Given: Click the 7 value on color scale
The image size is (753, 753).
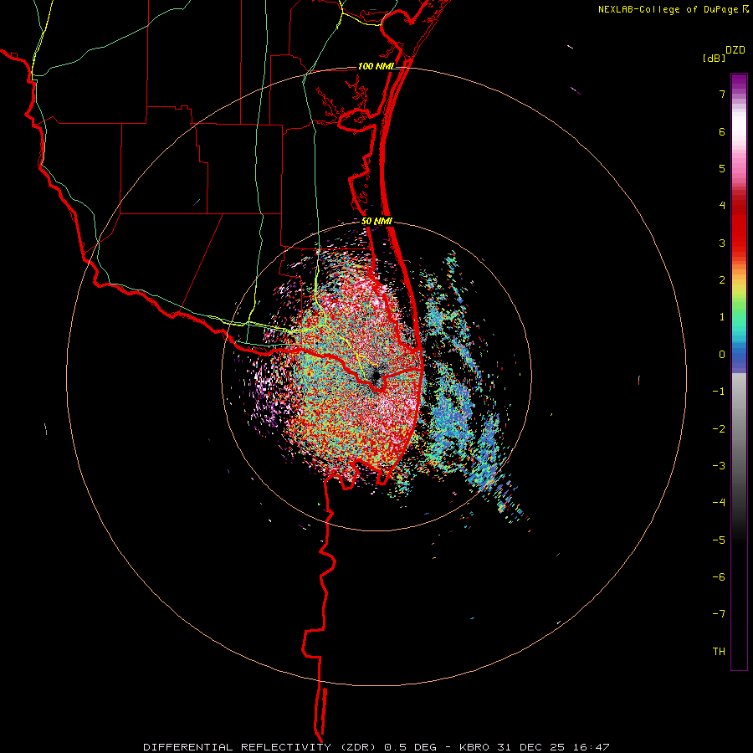Looking at the screenshot, I should coord(722,94).
